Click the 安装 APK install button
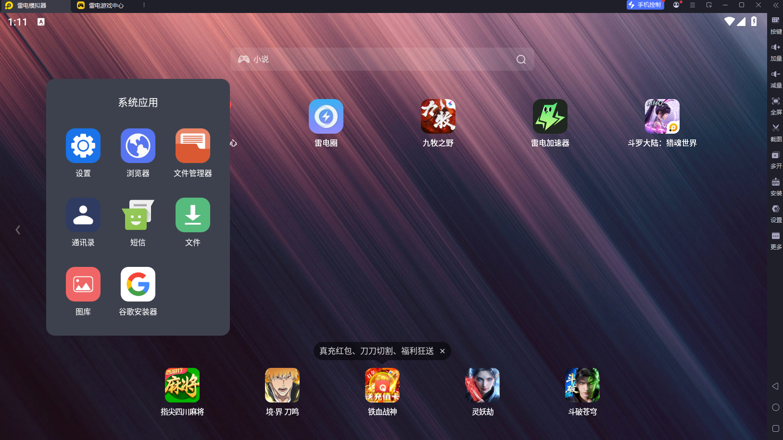The height and width of the screenshot is (440, 783). pos(776,187)
